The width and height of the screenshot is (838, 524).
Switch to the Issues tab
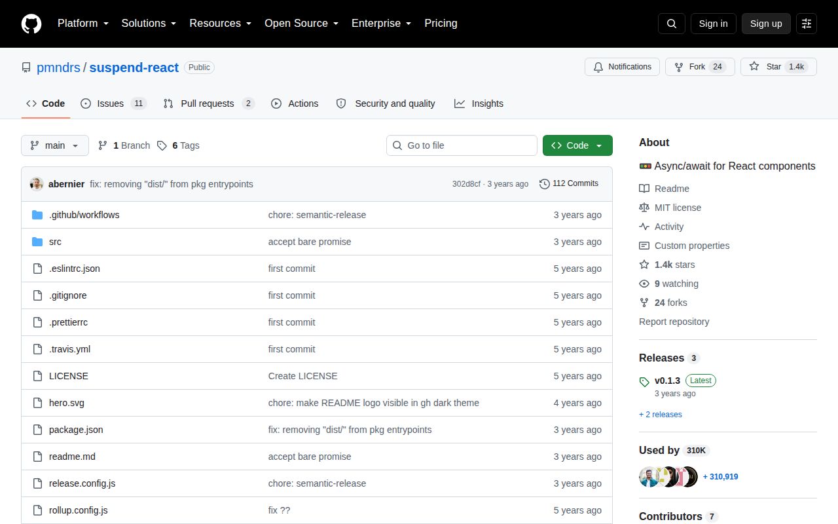click(x=113, y=103)
